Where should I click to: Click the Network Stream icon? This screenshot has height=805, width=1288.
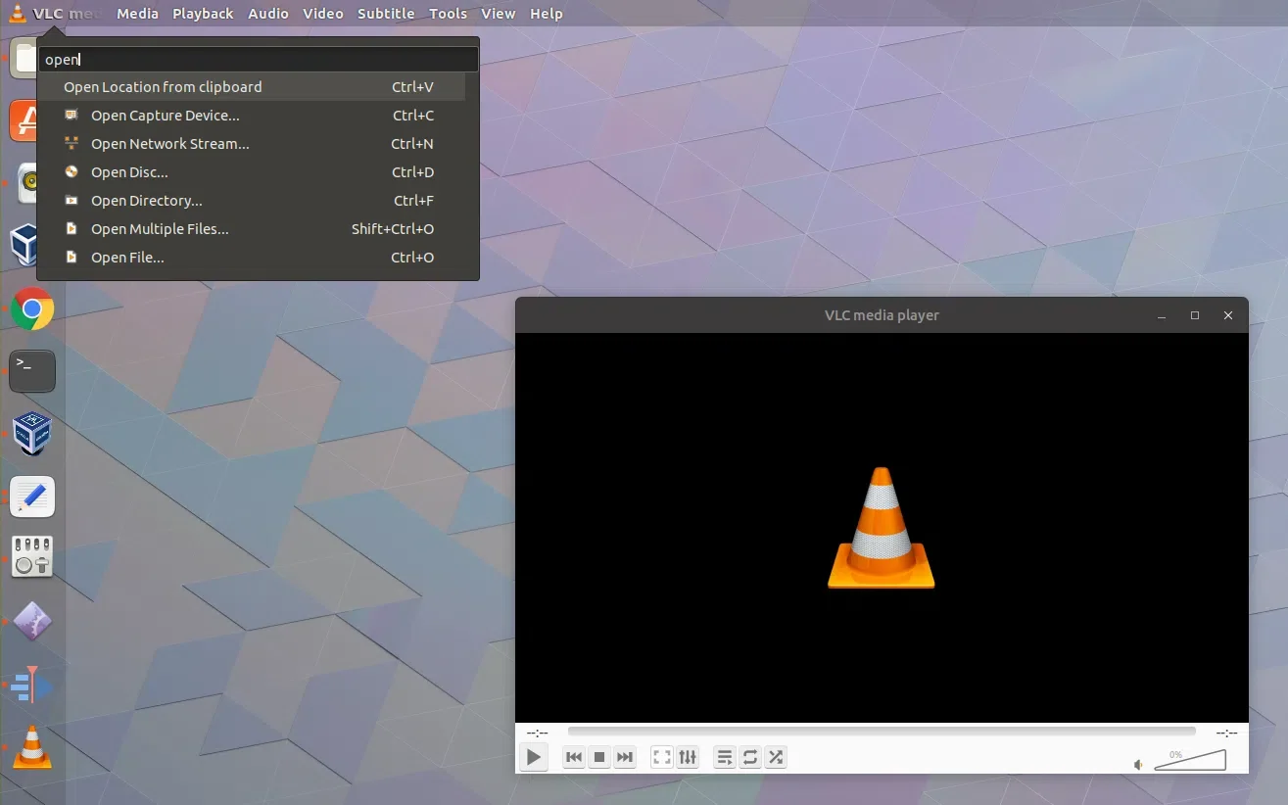pyautogui.click(x=71, y=143)
